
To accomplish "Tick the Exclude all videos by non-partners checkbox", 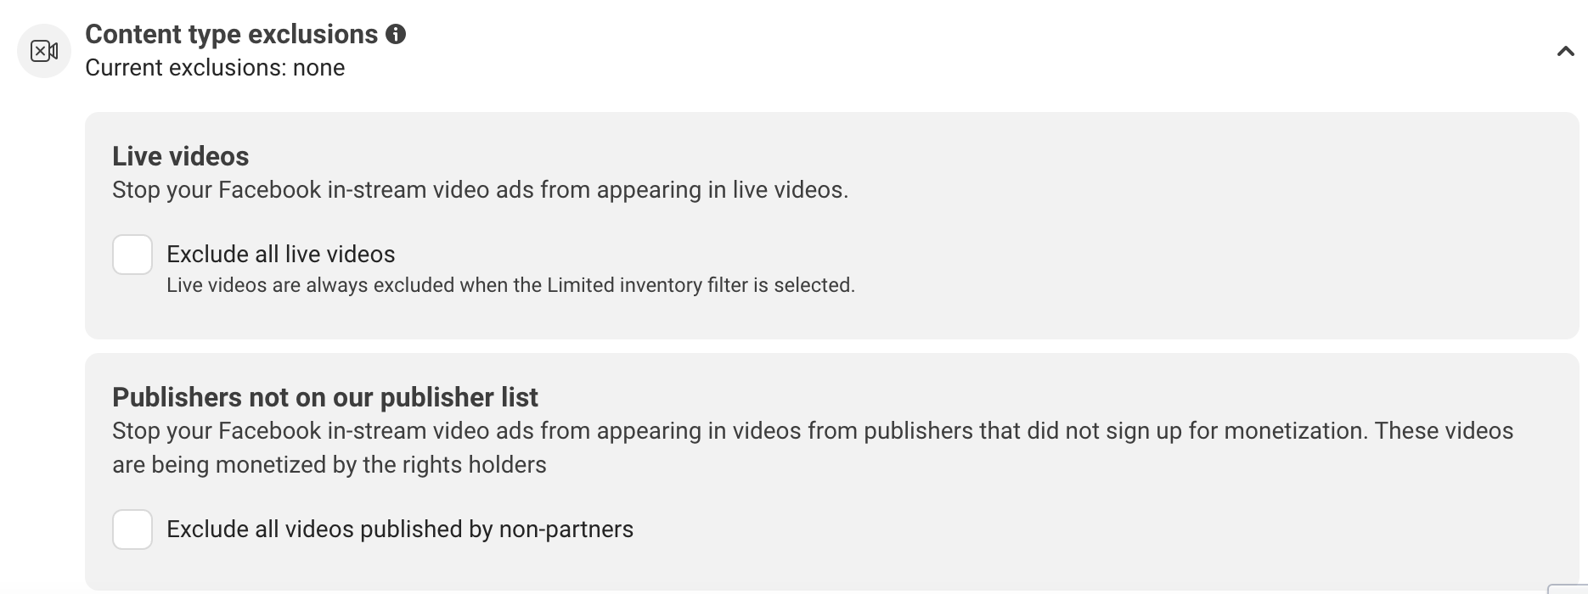I will [x=132, y=530].
